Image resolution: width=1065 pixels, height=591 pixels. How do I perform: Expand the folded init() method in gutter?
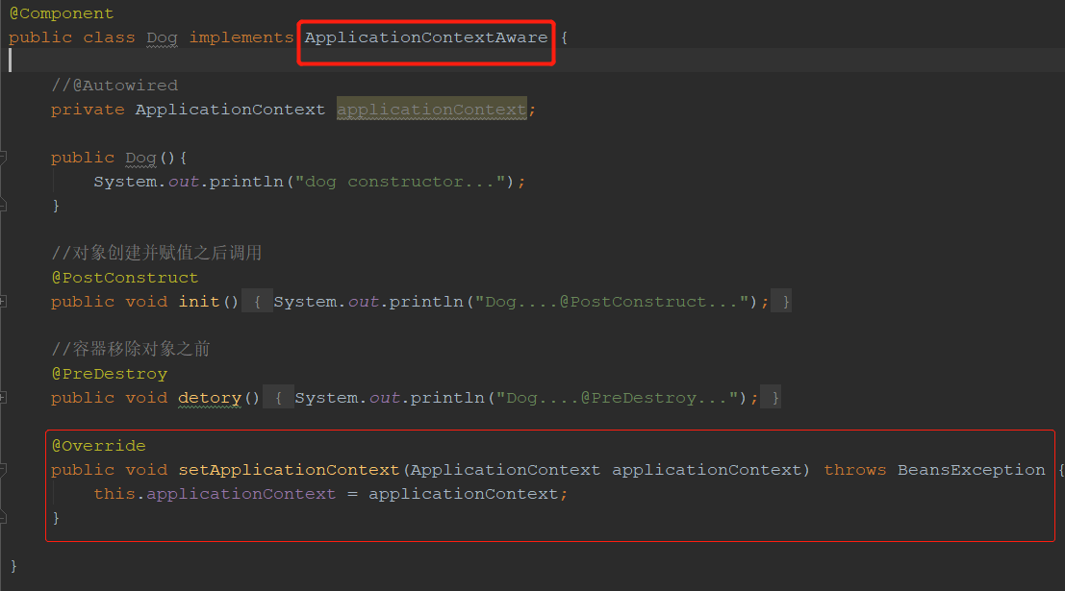click(4, 302)
